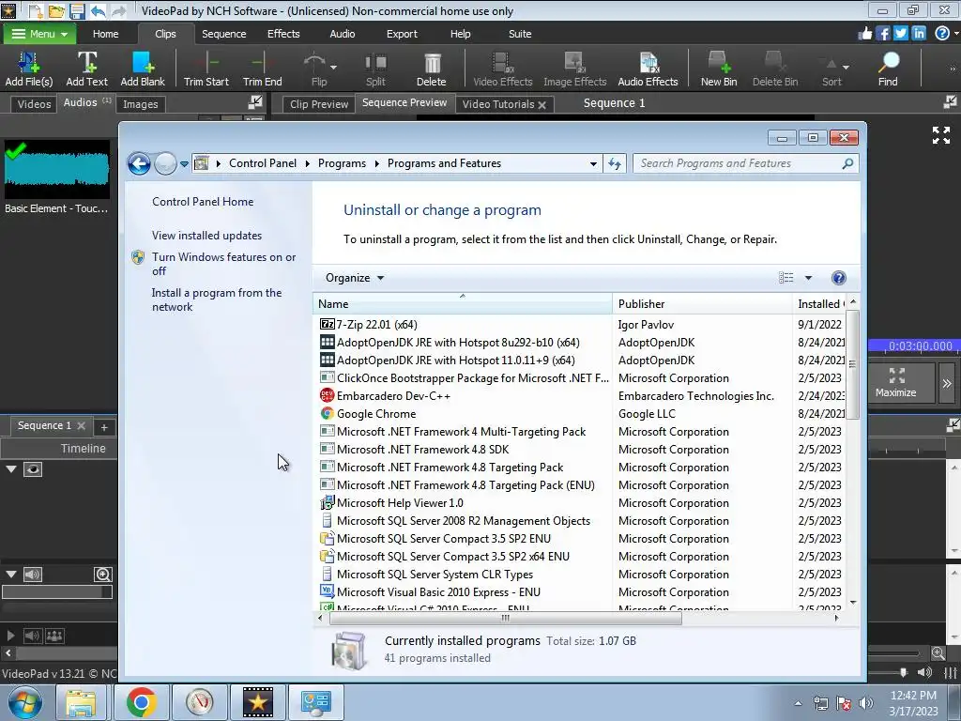Screen dimensions: 961x721
Task: Click the Add Blank icon
Action: [x=143, y=69]
